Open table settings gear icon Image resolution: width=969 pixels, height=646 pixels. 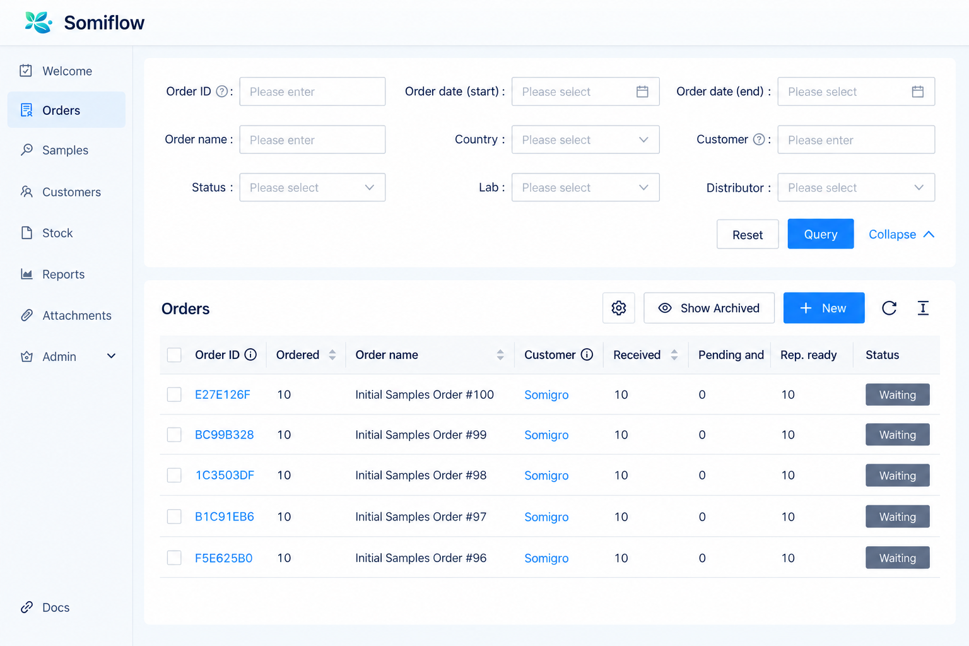click(619, 308)
